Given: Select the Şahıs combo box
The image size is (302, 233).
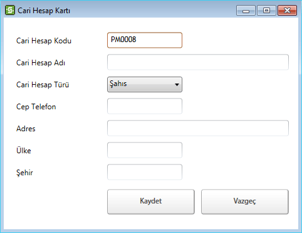Looking at the screenshot, I should pos(145,84).
